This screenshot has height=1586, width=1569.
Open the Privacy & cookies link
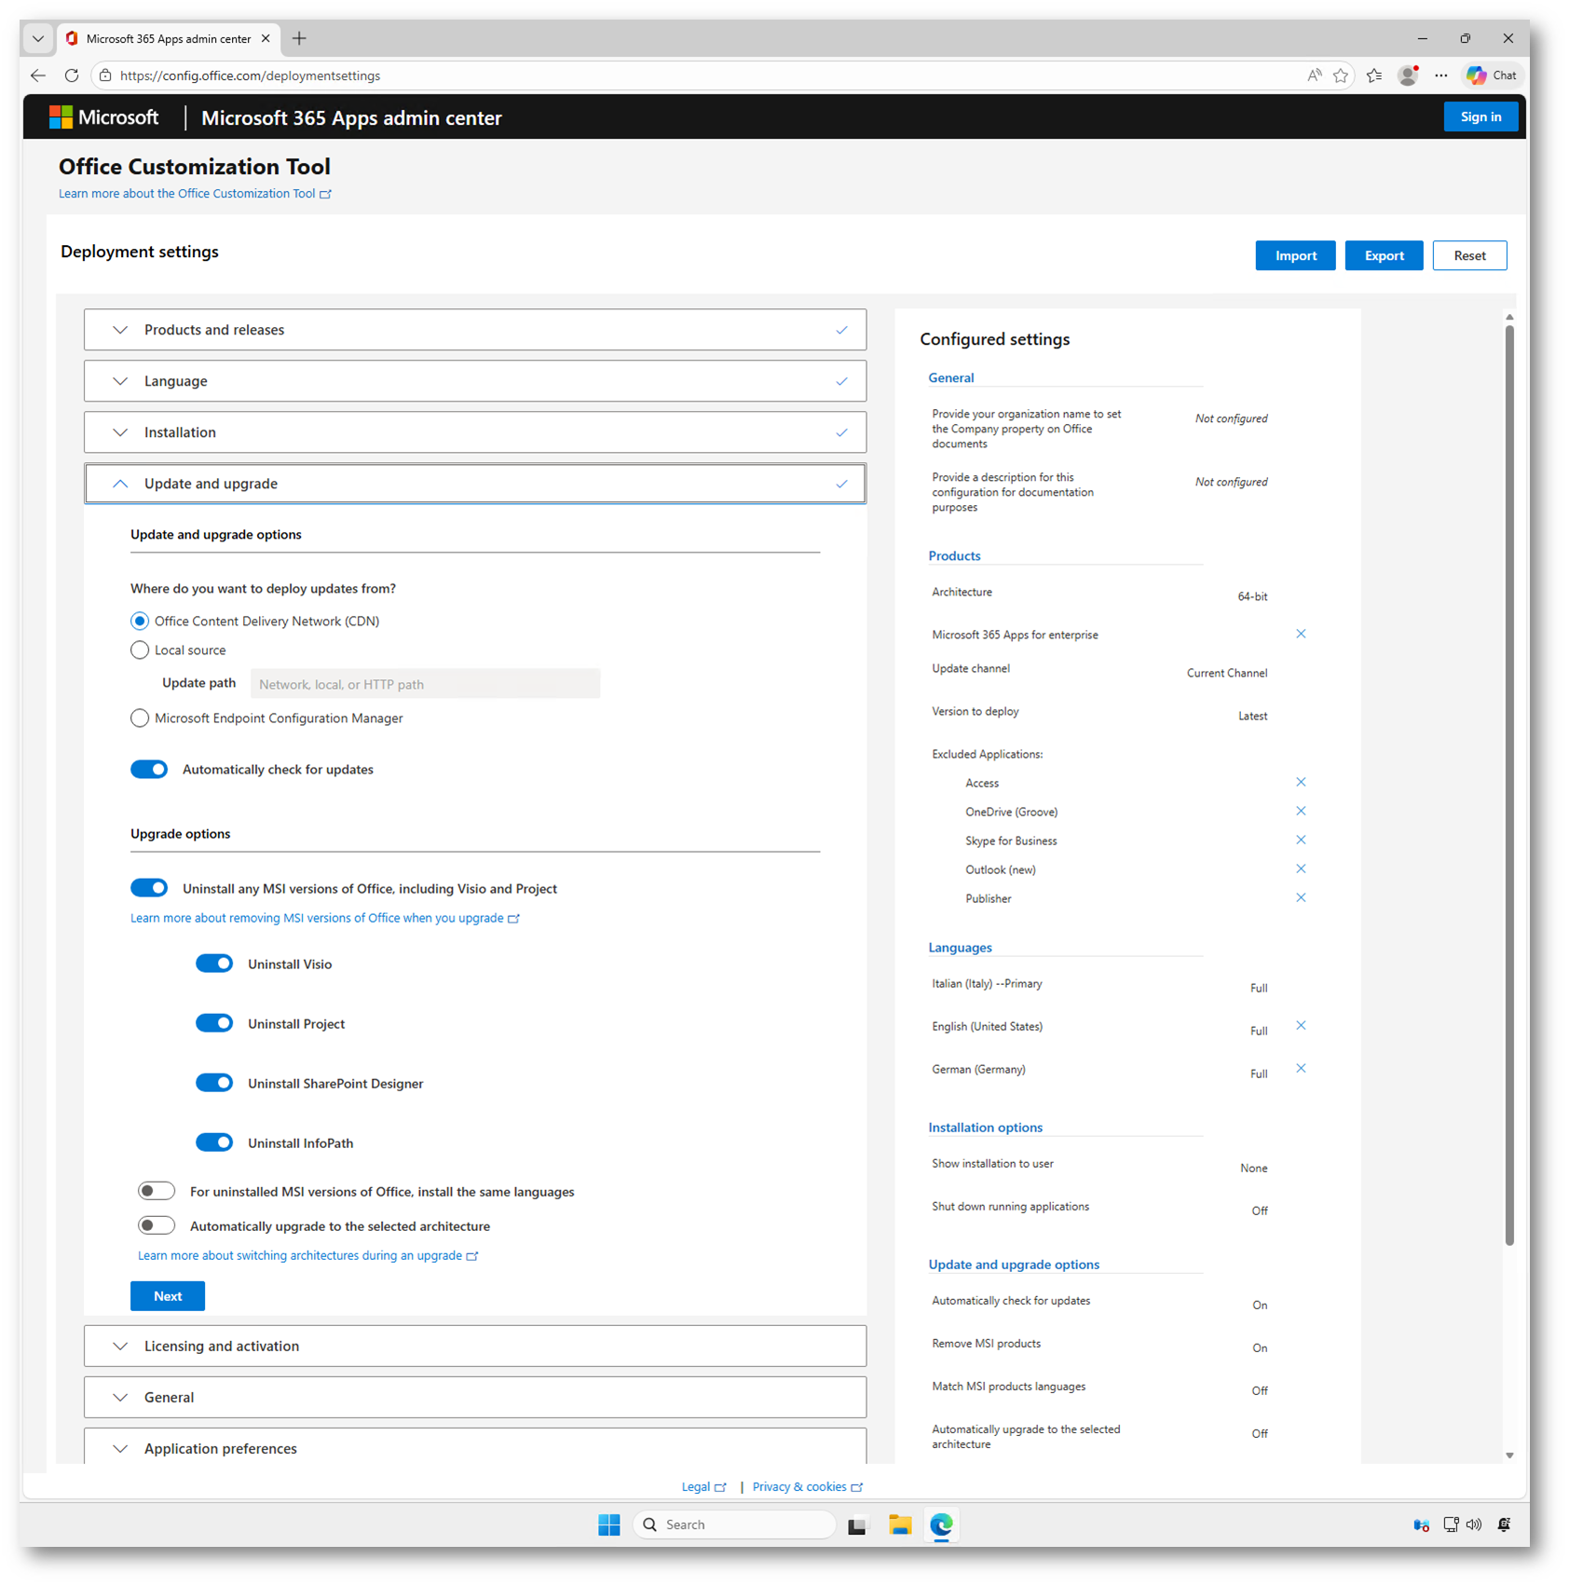coord(807,1486)
